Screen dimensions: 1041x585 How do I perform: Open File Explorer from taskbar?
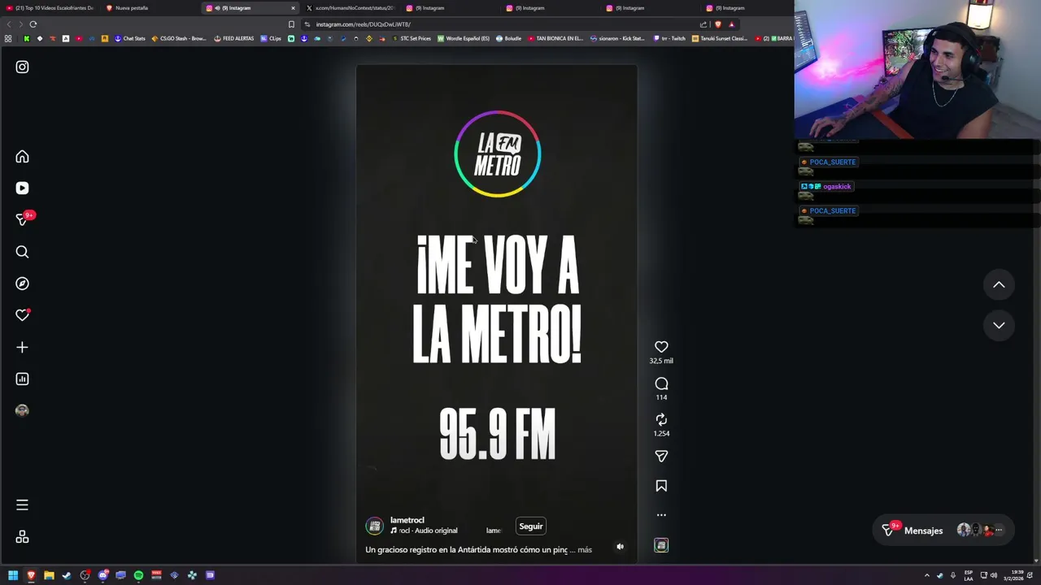(49, 575)
